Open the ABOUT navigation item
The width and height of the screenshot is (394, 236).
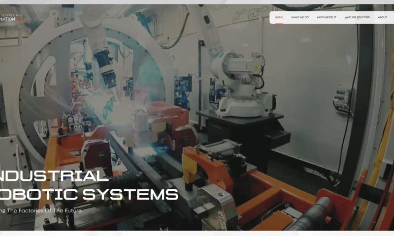(382, 17)
